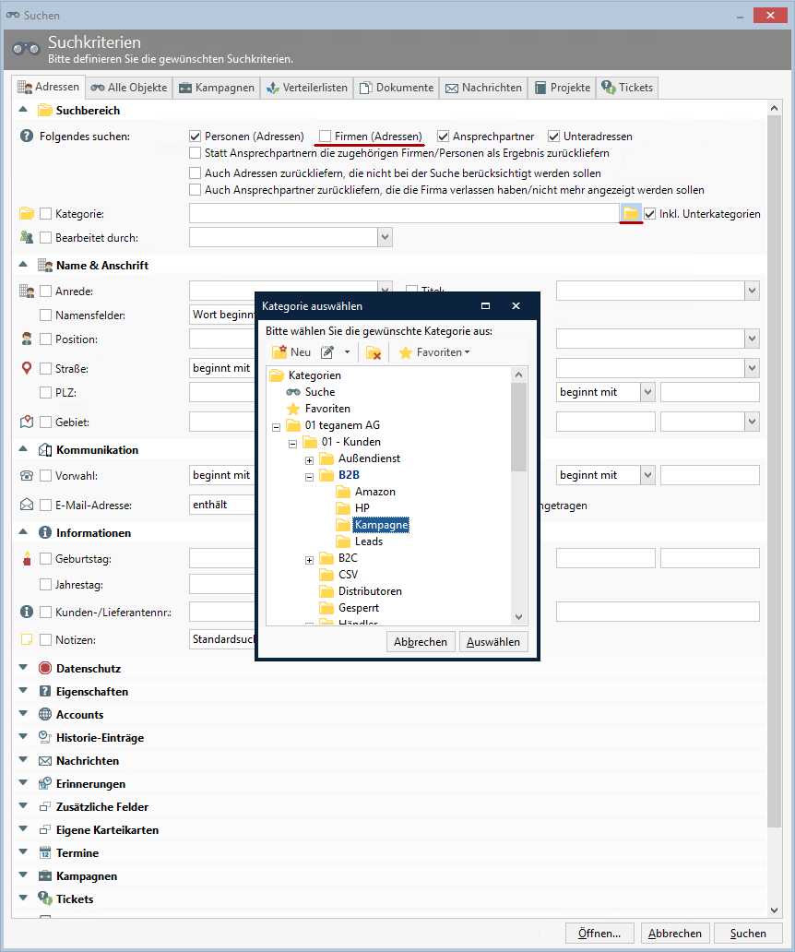Screen dimensions: 795x952
Task: Click the edit category pencil icon
Action: coord(327,352)
